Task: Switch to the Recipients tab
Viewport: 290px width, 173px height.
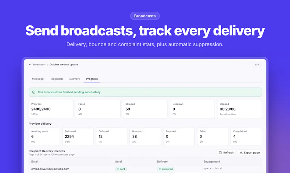Action: coord(57,79)
